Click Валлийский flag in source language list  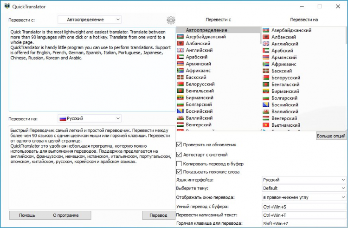point(180,118)
